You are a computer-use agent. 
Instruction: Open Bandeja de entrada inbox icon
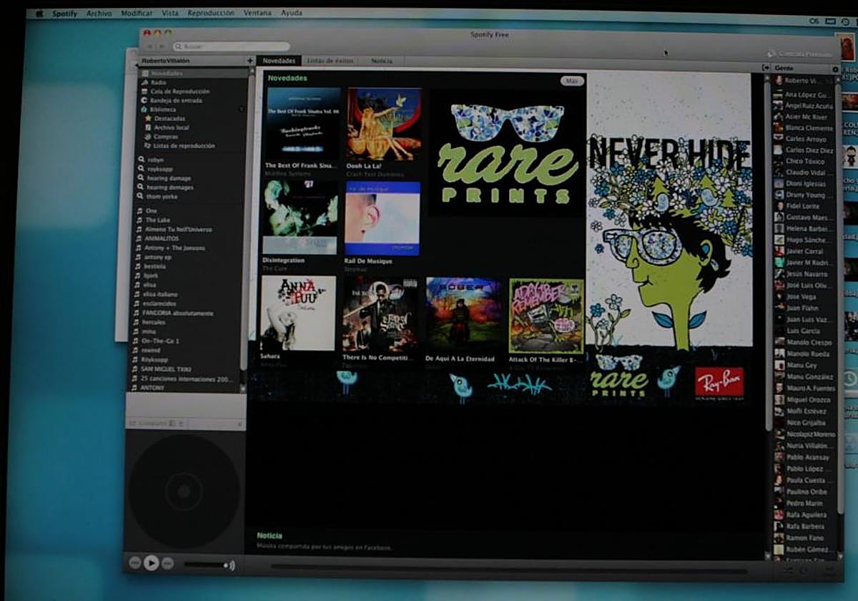pyautogui.click(x=144, y=101)
